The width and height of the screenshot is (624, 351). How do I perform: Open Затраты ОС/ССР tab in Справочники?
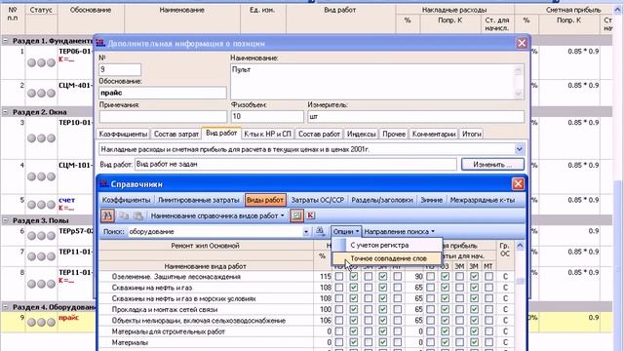point(318,200)
